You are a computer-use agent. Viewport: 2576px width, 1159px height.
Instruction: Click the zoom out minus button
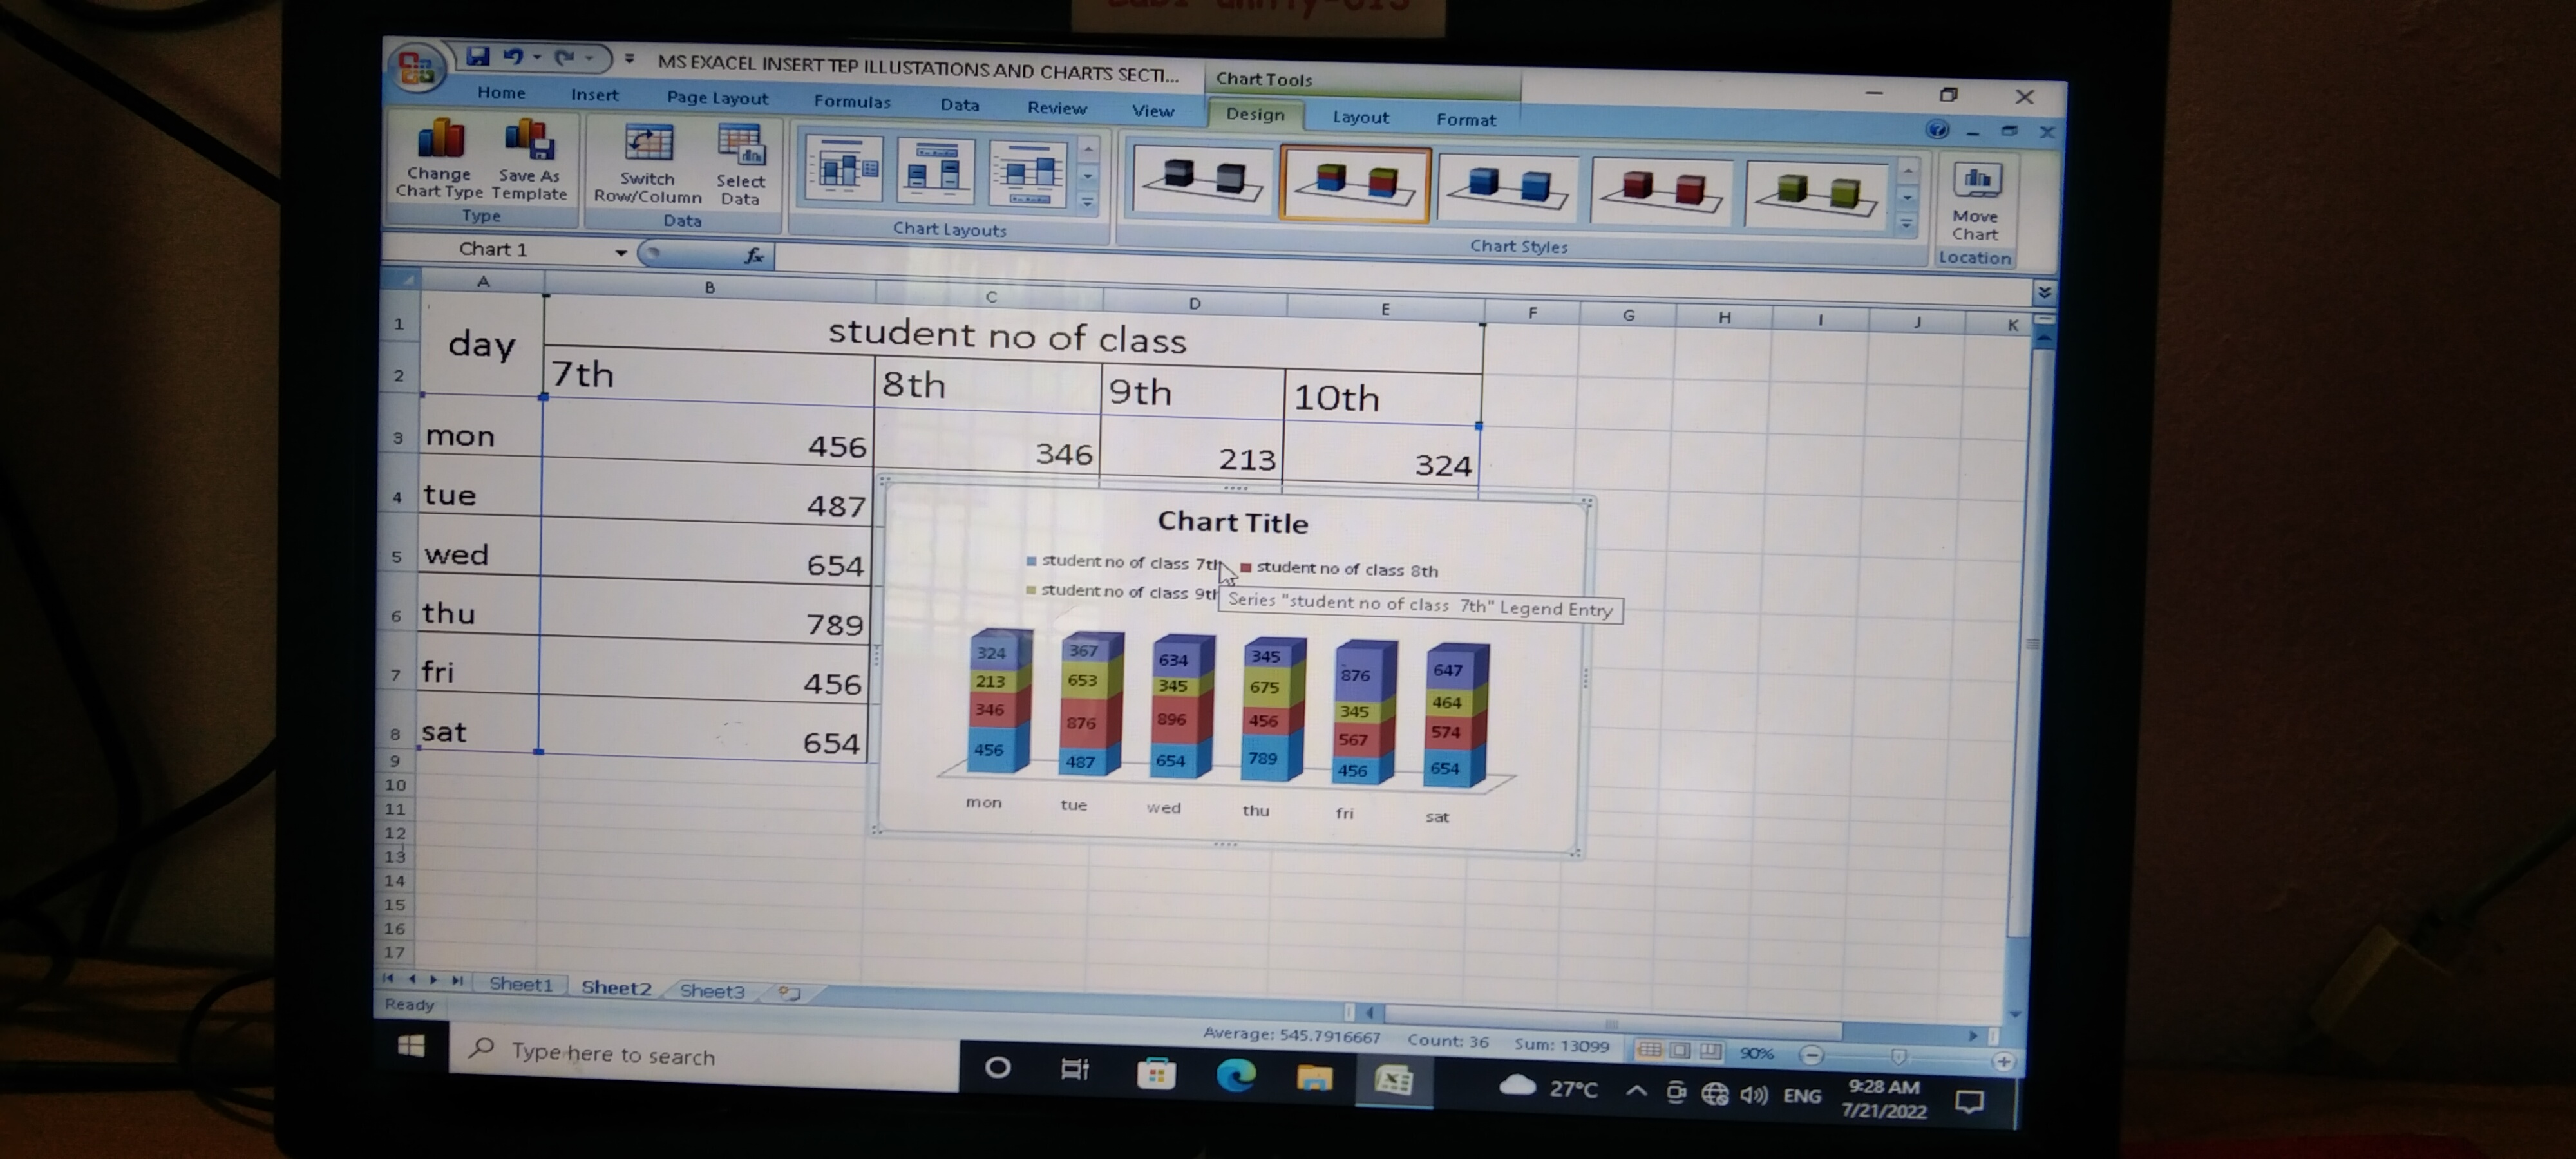click(1810, 1056)
